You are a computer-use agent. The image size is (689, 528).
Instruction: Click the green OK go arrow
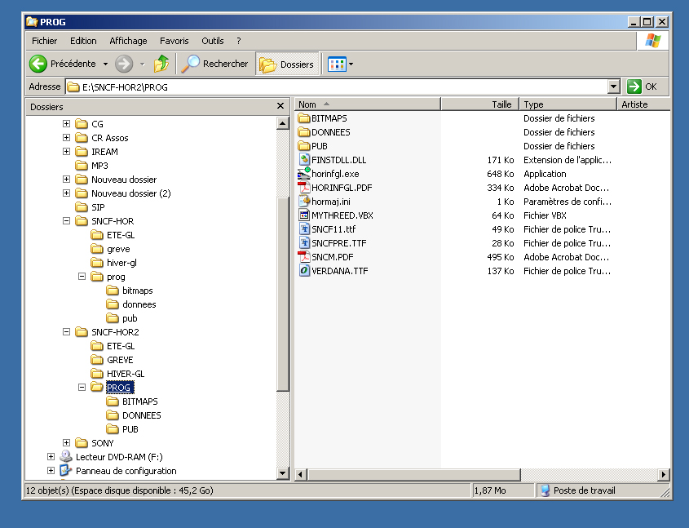coord(634,87)
